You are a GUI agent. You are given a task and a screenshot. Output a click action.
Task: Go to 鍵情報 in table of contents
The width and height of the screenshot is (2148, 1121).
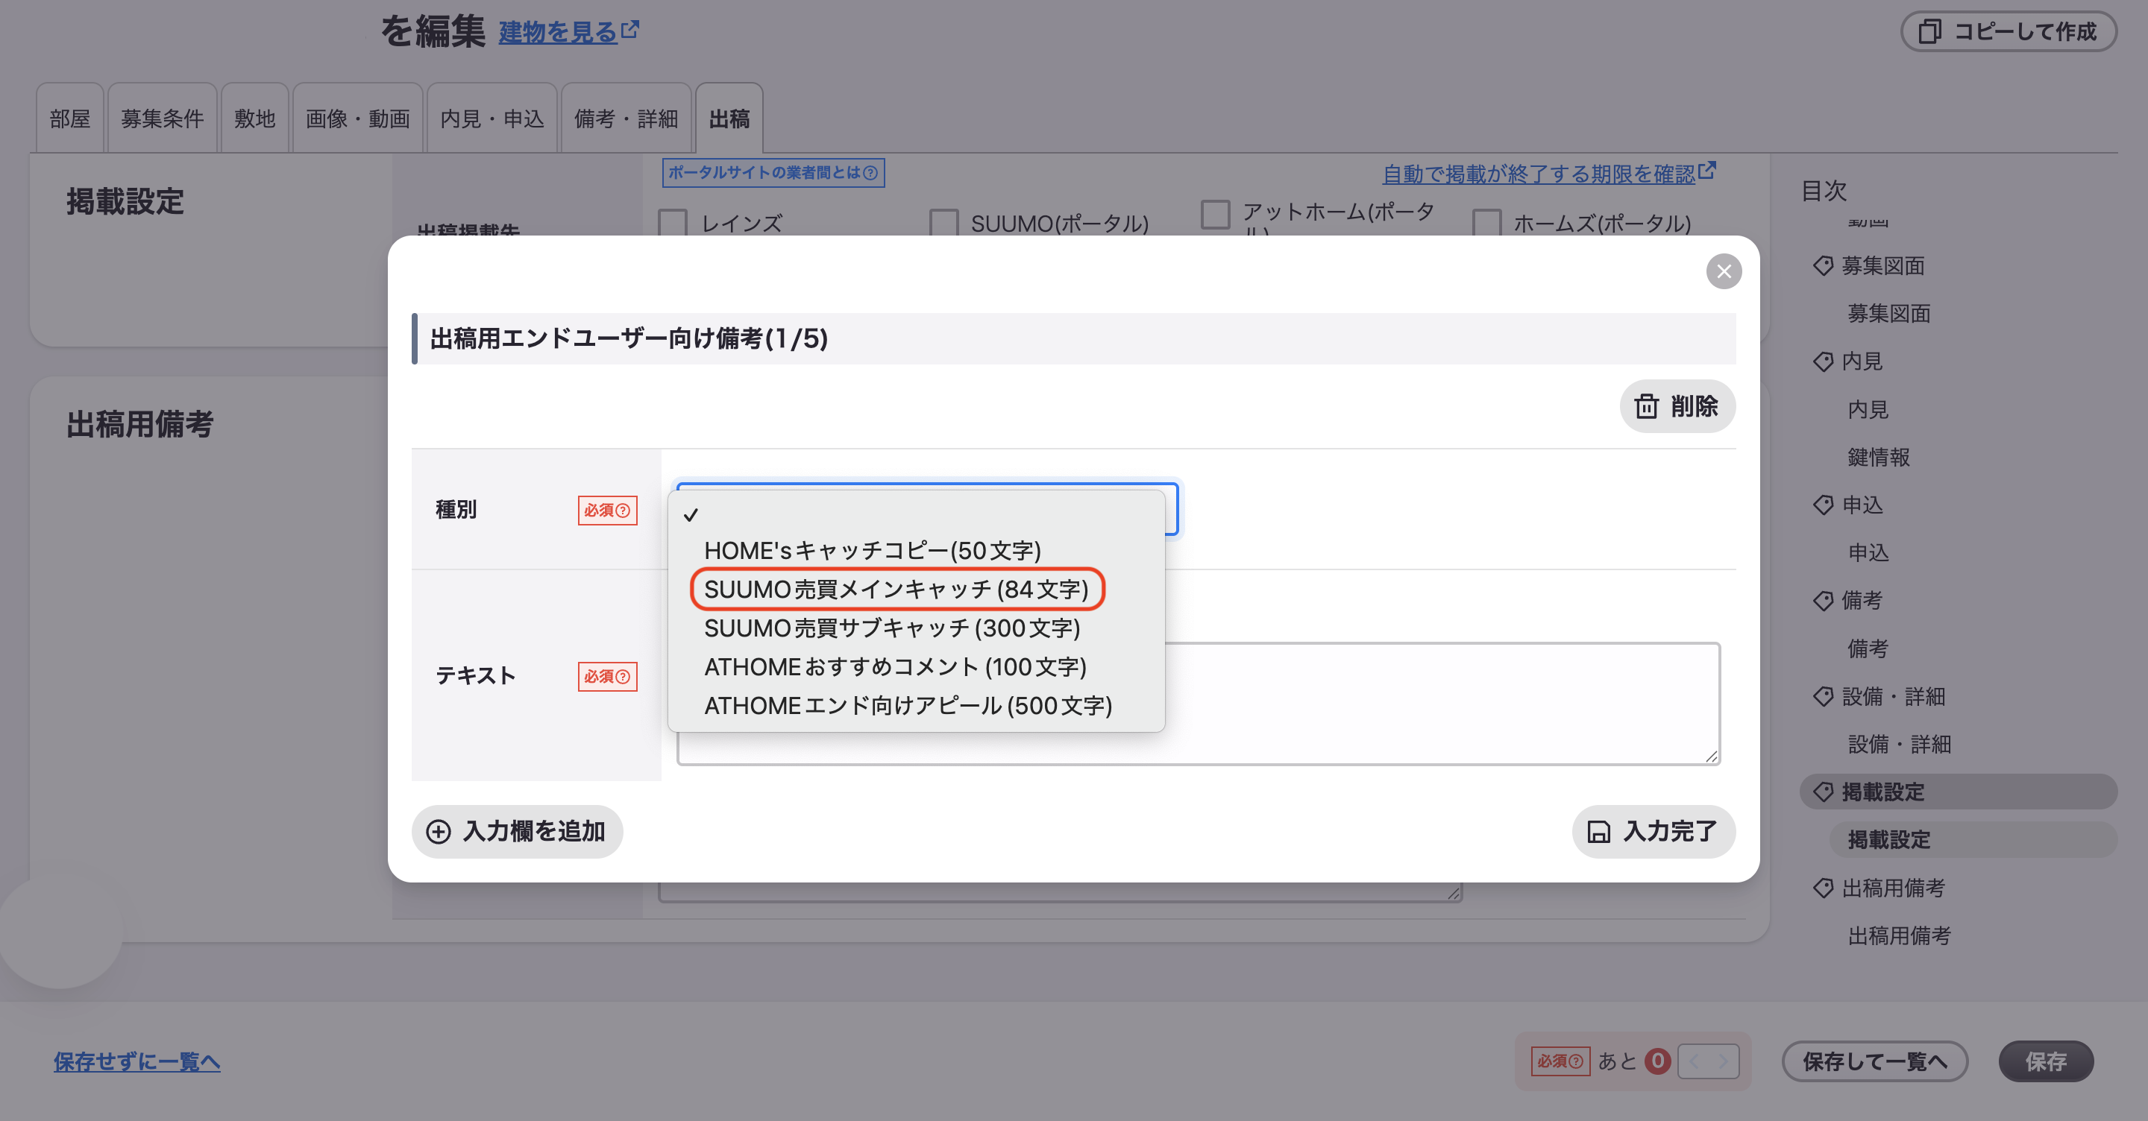1879,457
